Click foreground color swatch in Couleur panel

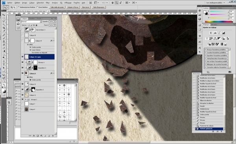point(205,12)
